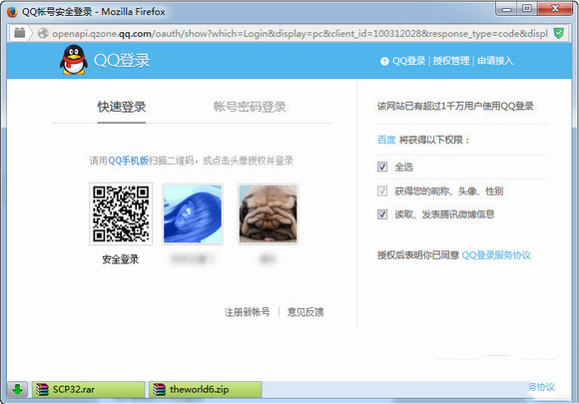Open the QQ手机版 link
This screenshot has height=404, width=579.
click(x=128, y=161)
